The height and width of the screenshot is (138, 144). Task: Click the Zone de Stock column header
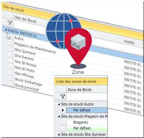pos(80,90)
